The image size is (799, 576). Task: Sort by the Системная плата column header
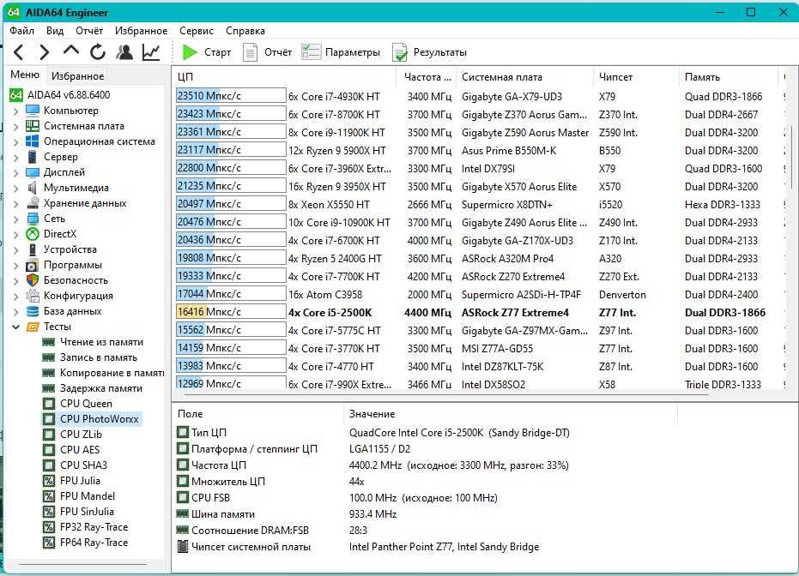click(525, 77)
